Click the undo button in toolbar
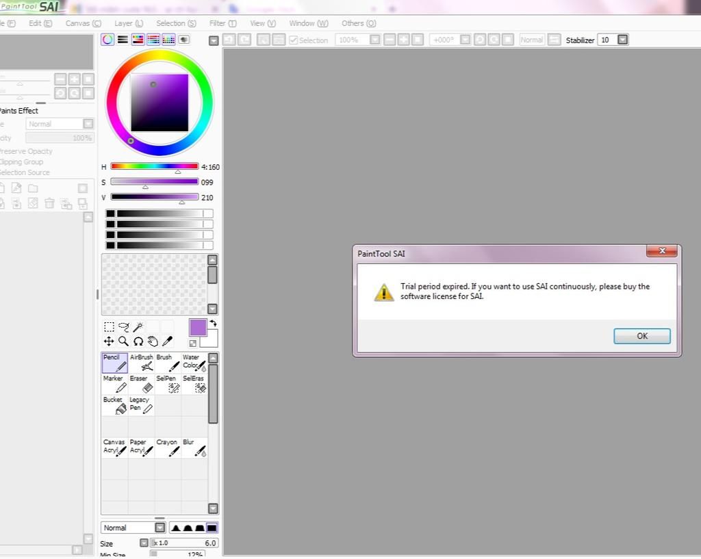 (229, 40)
